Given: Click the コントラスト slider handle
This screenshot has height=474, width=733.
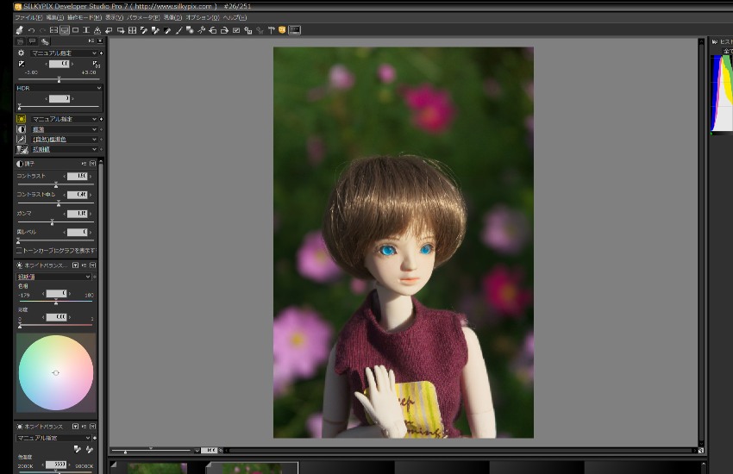Looking at the screenshot, I should pos(56,185).
